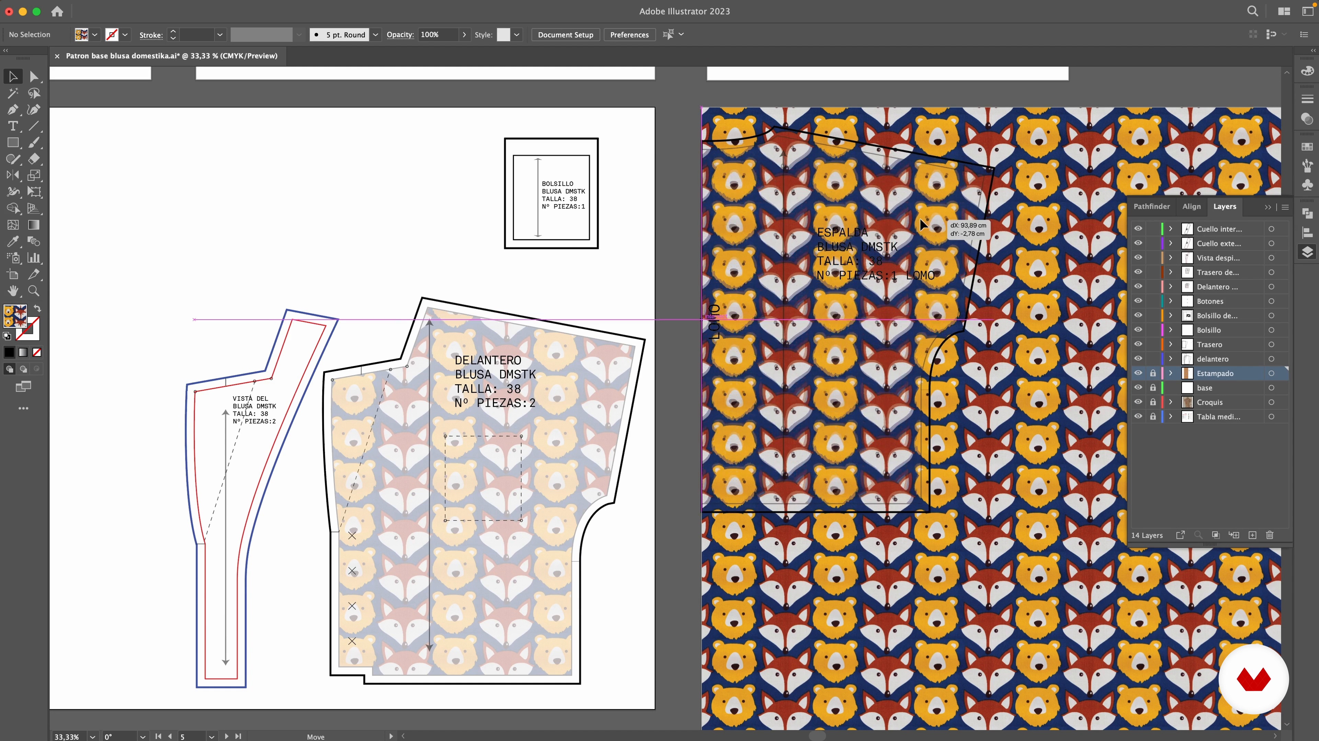
Task: Select the Free Transform tool
Action: point(34,192)
